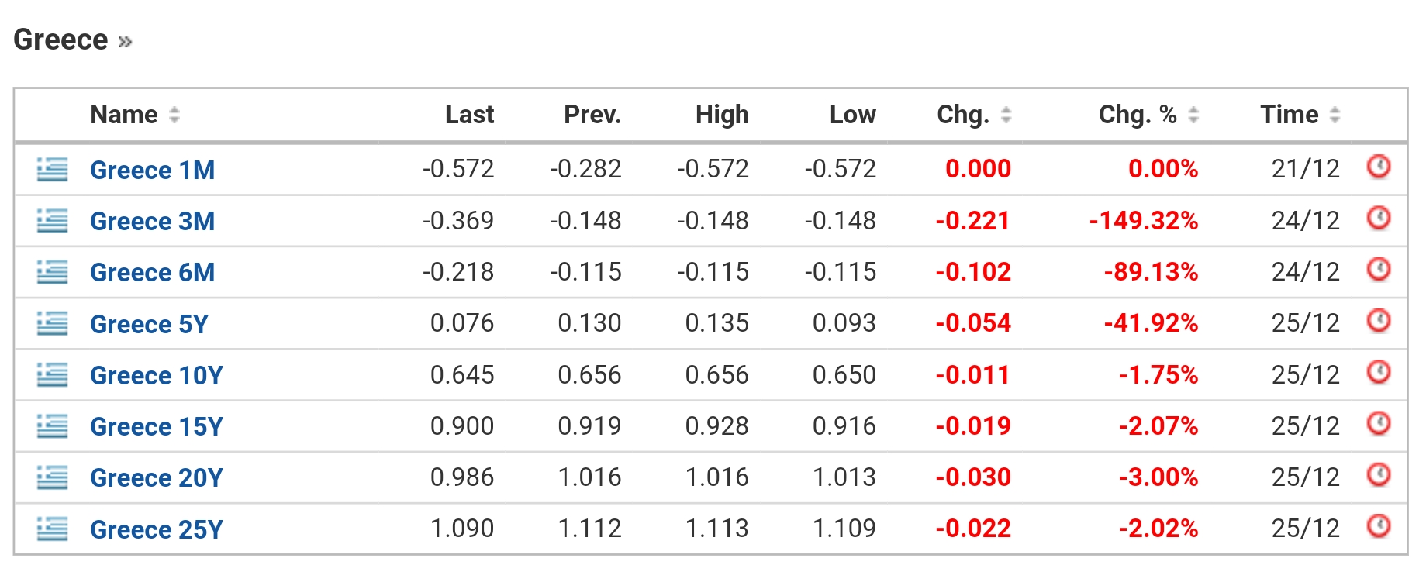Viewport: 1426px width, 565px height.
Task: Click the flag icon beside Greece 5Y
Action: 53,323
